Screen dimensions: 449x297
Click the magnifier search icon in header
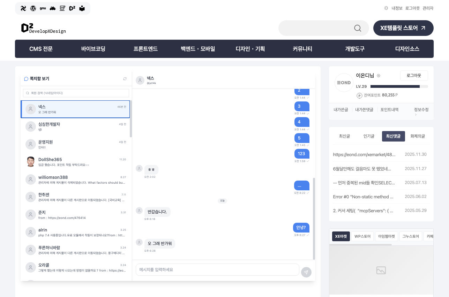tap(358, 28)
